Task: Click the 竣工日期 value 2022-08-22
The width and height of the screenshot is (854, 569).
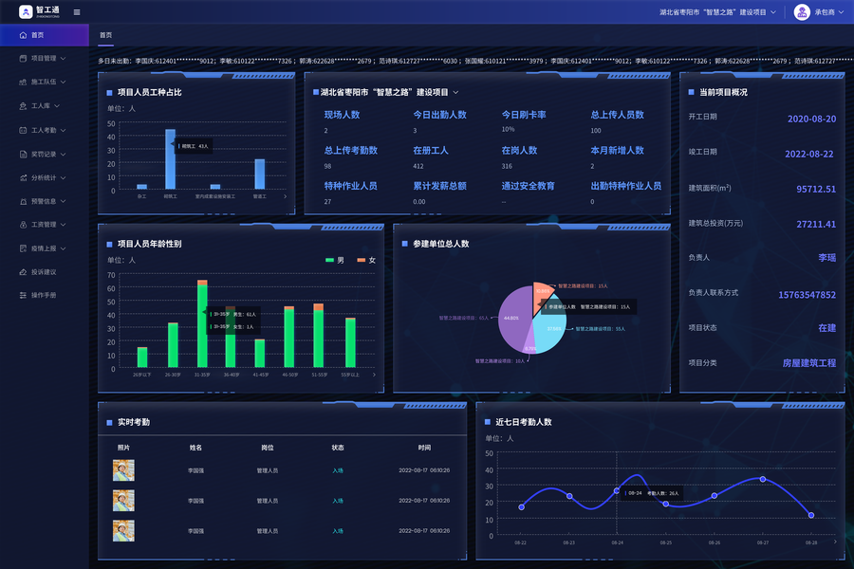Action: (x=808, y=154)
